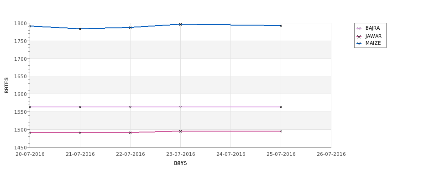Click the JAWAR legend marker icon
Image resolution: width=445 pixels, height=196 pixels.
coord(359,37)
